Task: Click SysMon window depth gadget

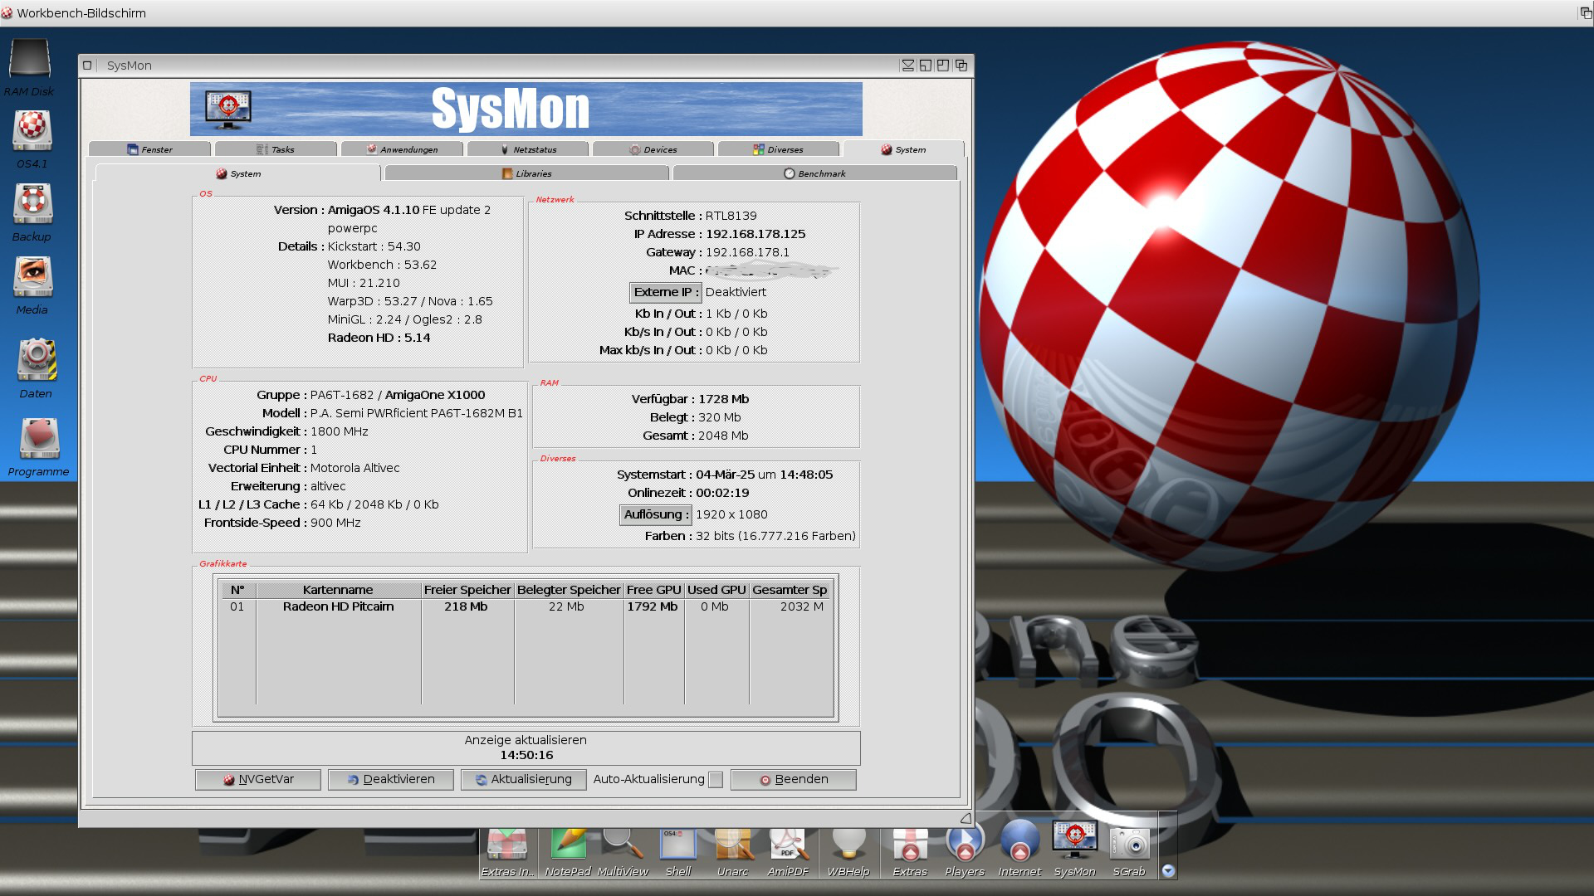Action: click(961, 66)
